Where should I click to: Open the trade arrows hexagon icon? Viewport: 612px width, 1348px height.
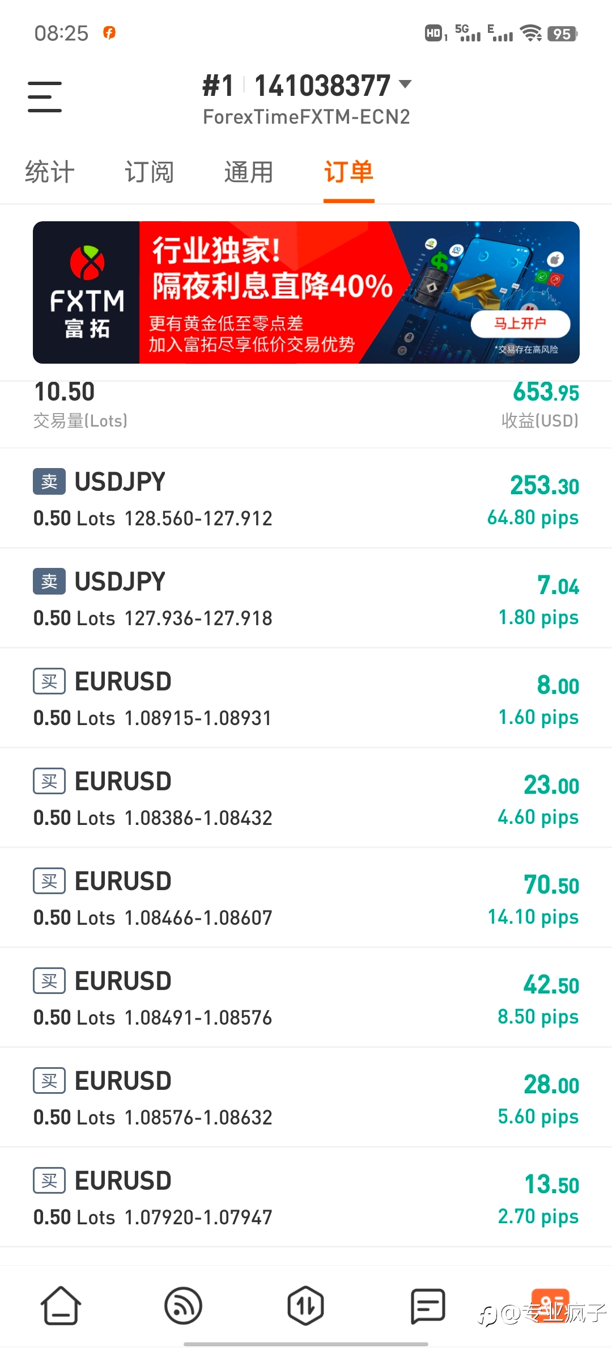click(x=305, y=1305)
